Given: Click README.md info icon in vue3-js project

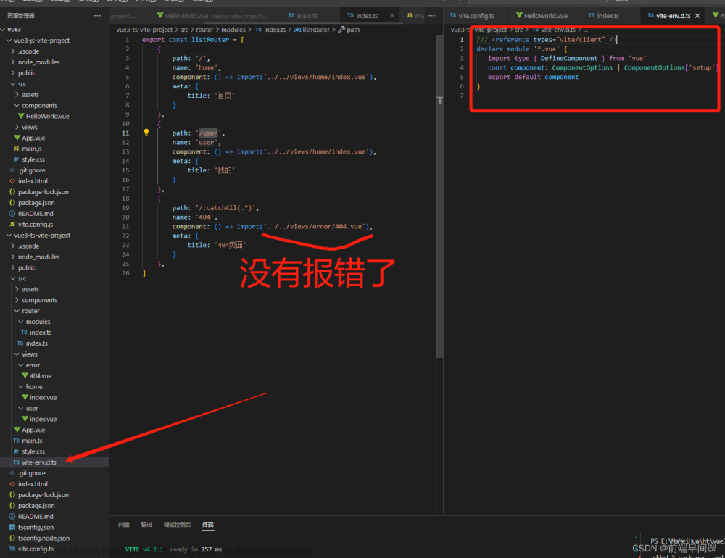Looking at the screenshot, I should coord(12,214).
